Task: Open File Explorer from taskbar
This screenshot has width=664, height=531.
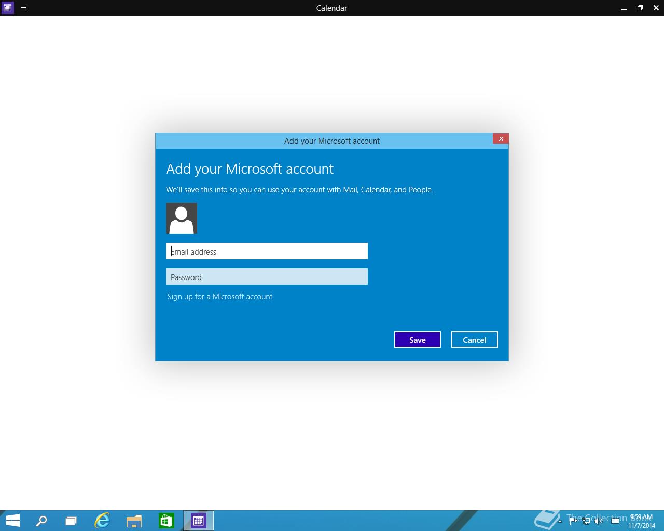Action: coord(134,521)
